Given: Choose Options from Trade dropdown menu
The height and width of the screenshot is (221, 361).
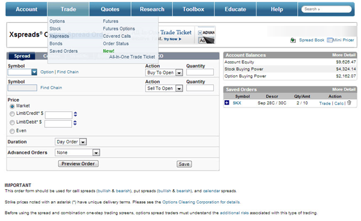Looking at the screenshot, I should (x=57, y=21).
